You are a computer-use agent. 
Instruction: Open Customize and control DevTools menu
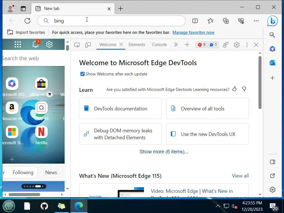tap(247, 45)
